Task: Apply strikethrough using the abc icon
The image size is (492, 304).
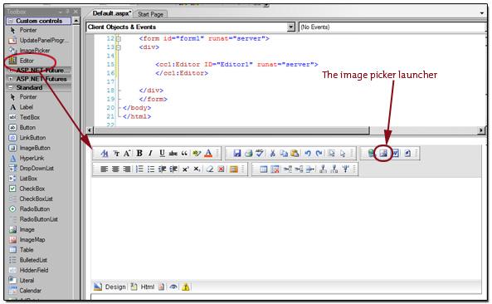Action: pyautogui.click(x=173, y=154)
